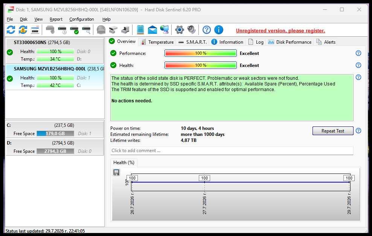Click the blue info circle toolbar icon
This screenshot has width=372, height=236.
pyautogui.click(x=218, y=30)
